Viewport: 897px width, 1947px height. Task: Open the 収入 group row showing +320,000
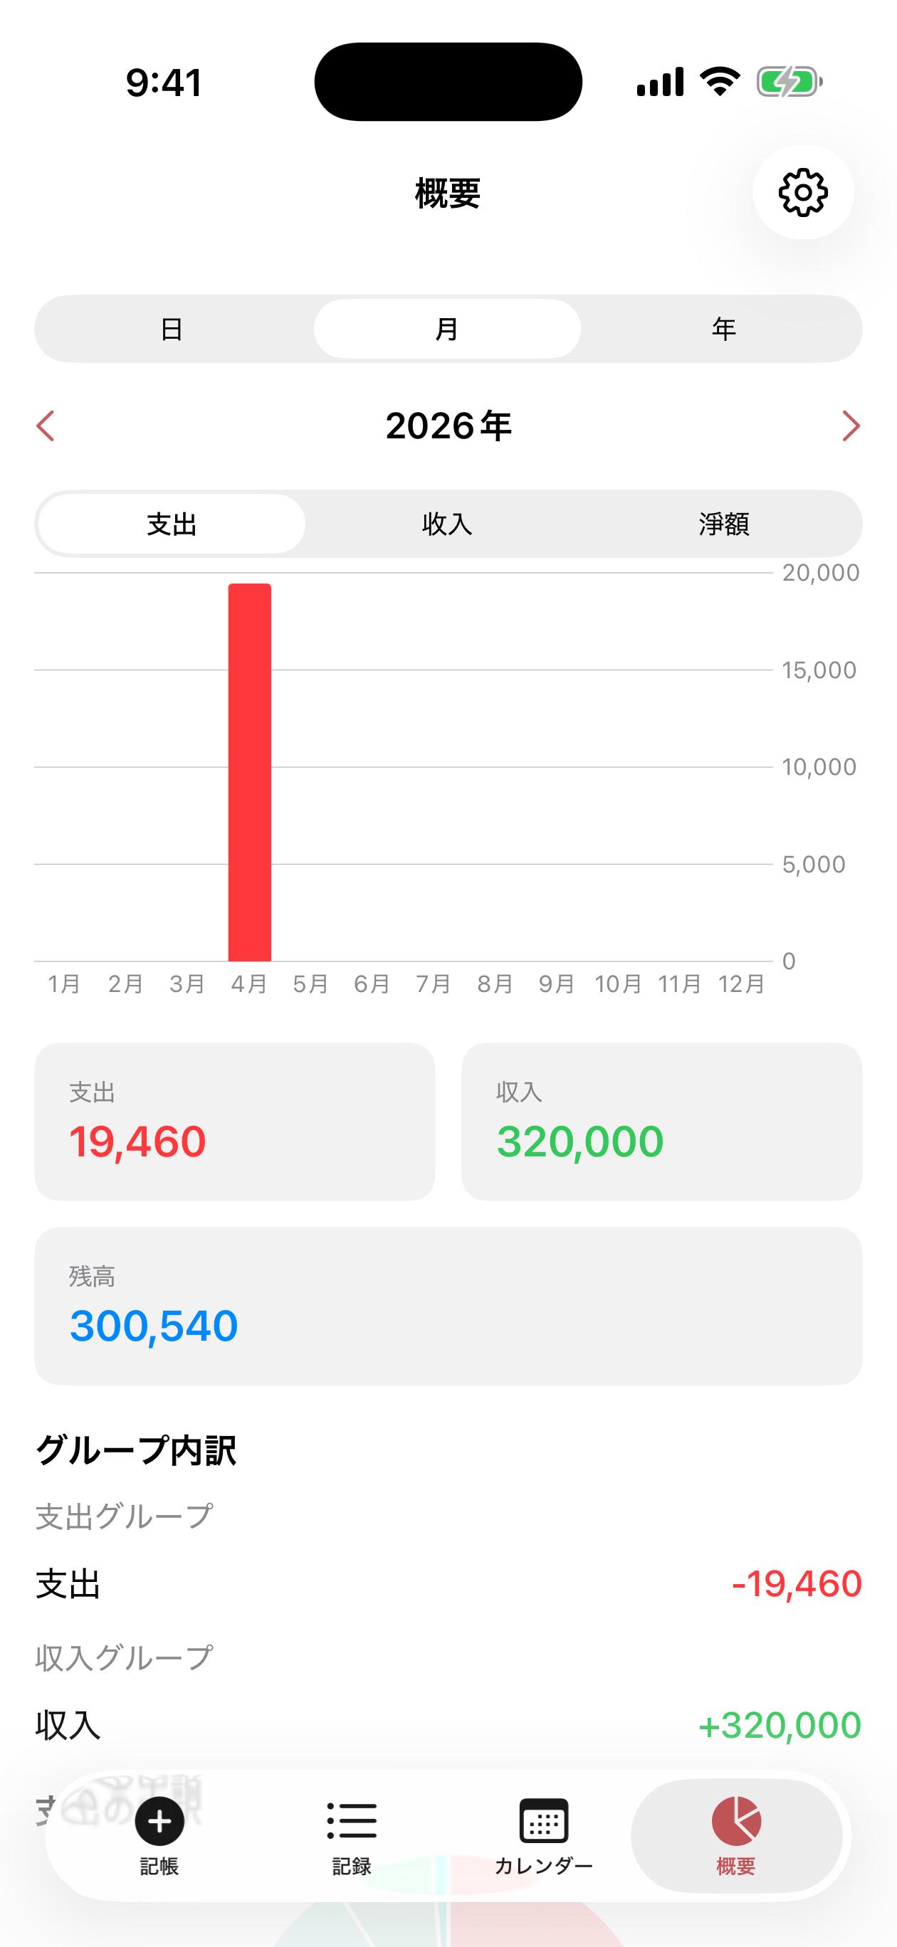448,1726
